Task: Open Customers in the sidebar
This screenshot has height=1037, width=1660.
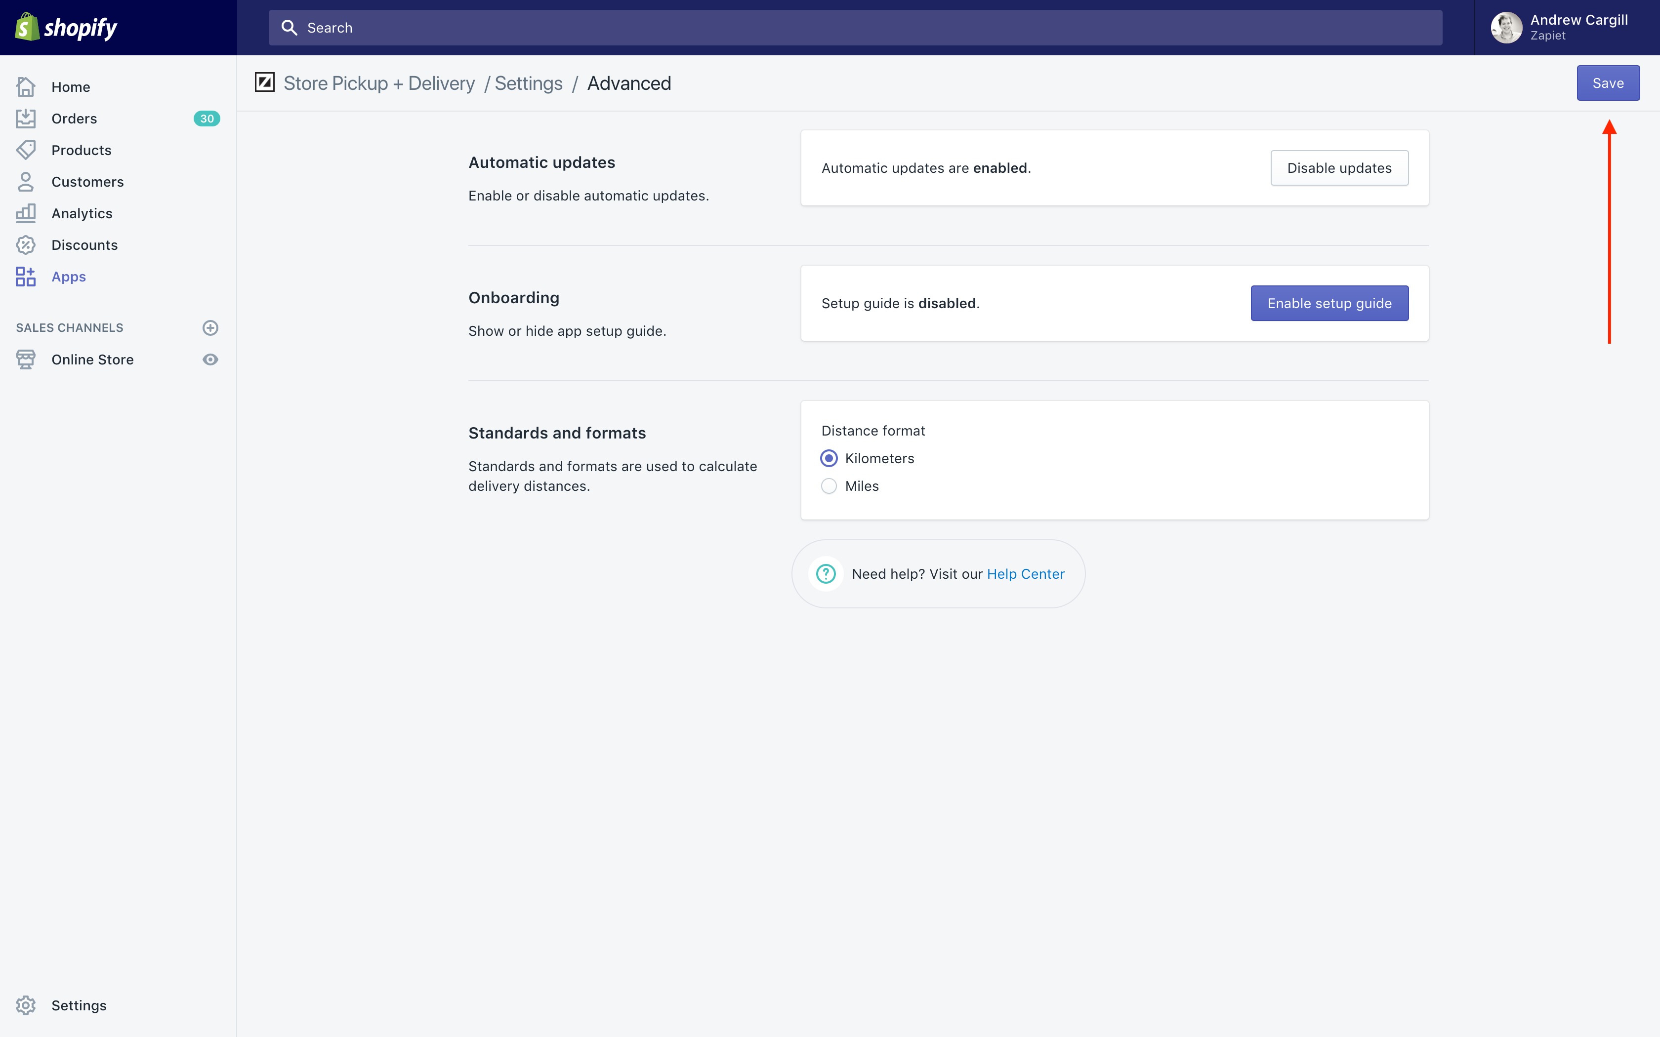Action: click(x=87, y=182)
